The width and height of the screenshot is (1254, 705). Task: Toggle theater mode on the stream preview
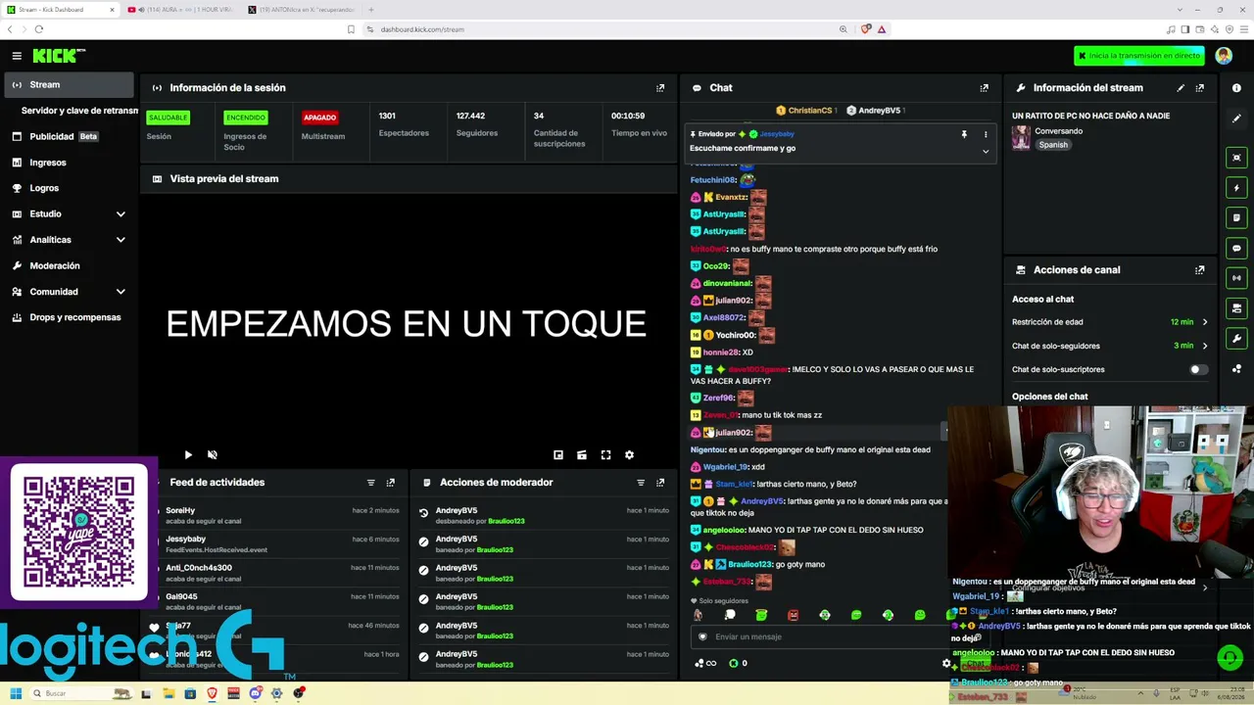[582, 455]
